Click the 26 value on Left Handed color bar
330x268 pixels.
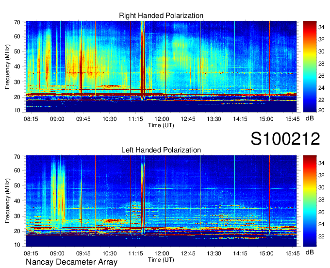coord(321,212)
